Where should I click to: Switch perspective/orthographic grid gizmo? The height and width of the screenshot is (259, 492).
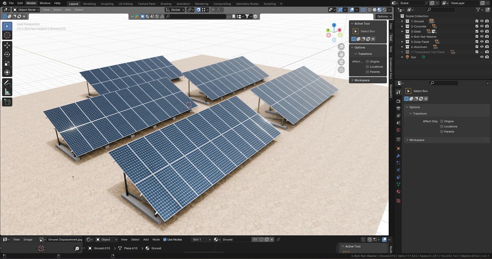(341, 70)
